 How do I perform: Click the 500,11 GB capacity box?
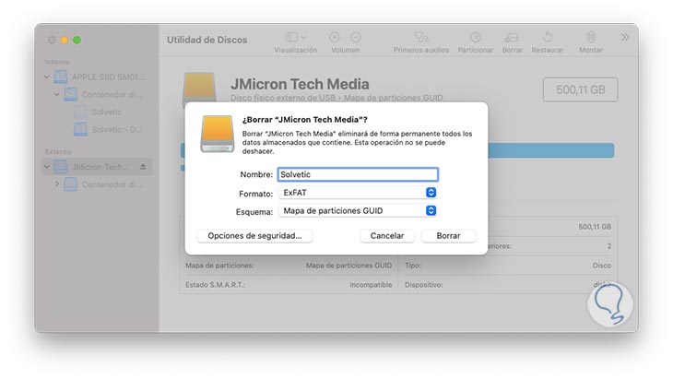(580, 89)
